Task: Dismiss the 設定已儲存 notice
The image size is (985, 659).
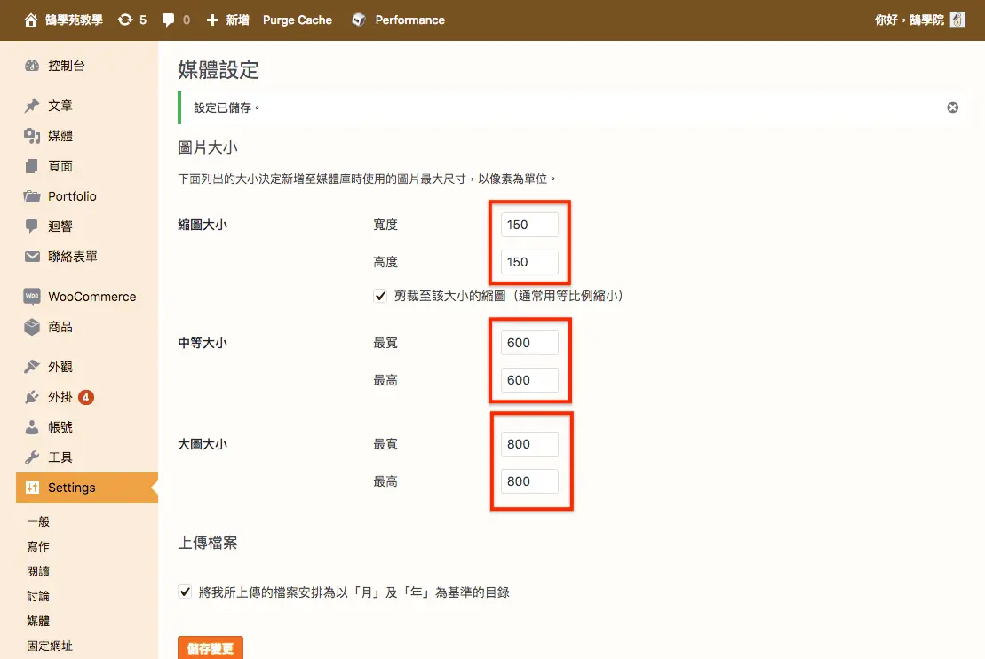Action: (x=952, y=107)
